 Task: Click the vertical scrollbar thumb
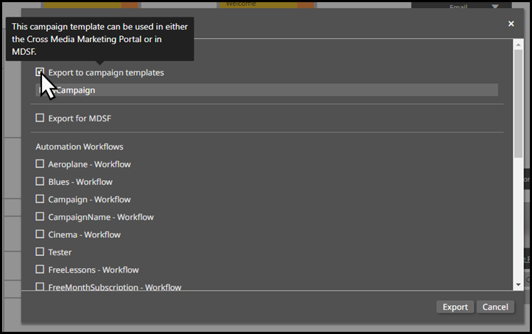click(x=518, y=101)
